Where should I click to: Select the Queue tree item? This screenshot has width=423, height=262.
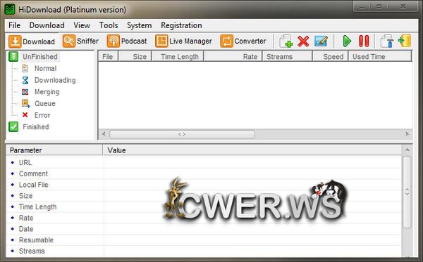pyautogui.click(x=45, y=103)
